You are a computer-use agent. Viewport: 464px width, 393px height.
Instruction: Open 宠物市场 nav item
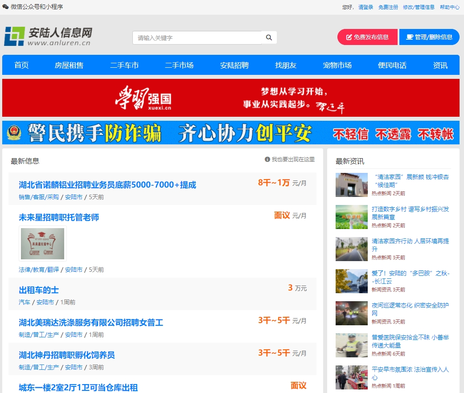[337, 65]
